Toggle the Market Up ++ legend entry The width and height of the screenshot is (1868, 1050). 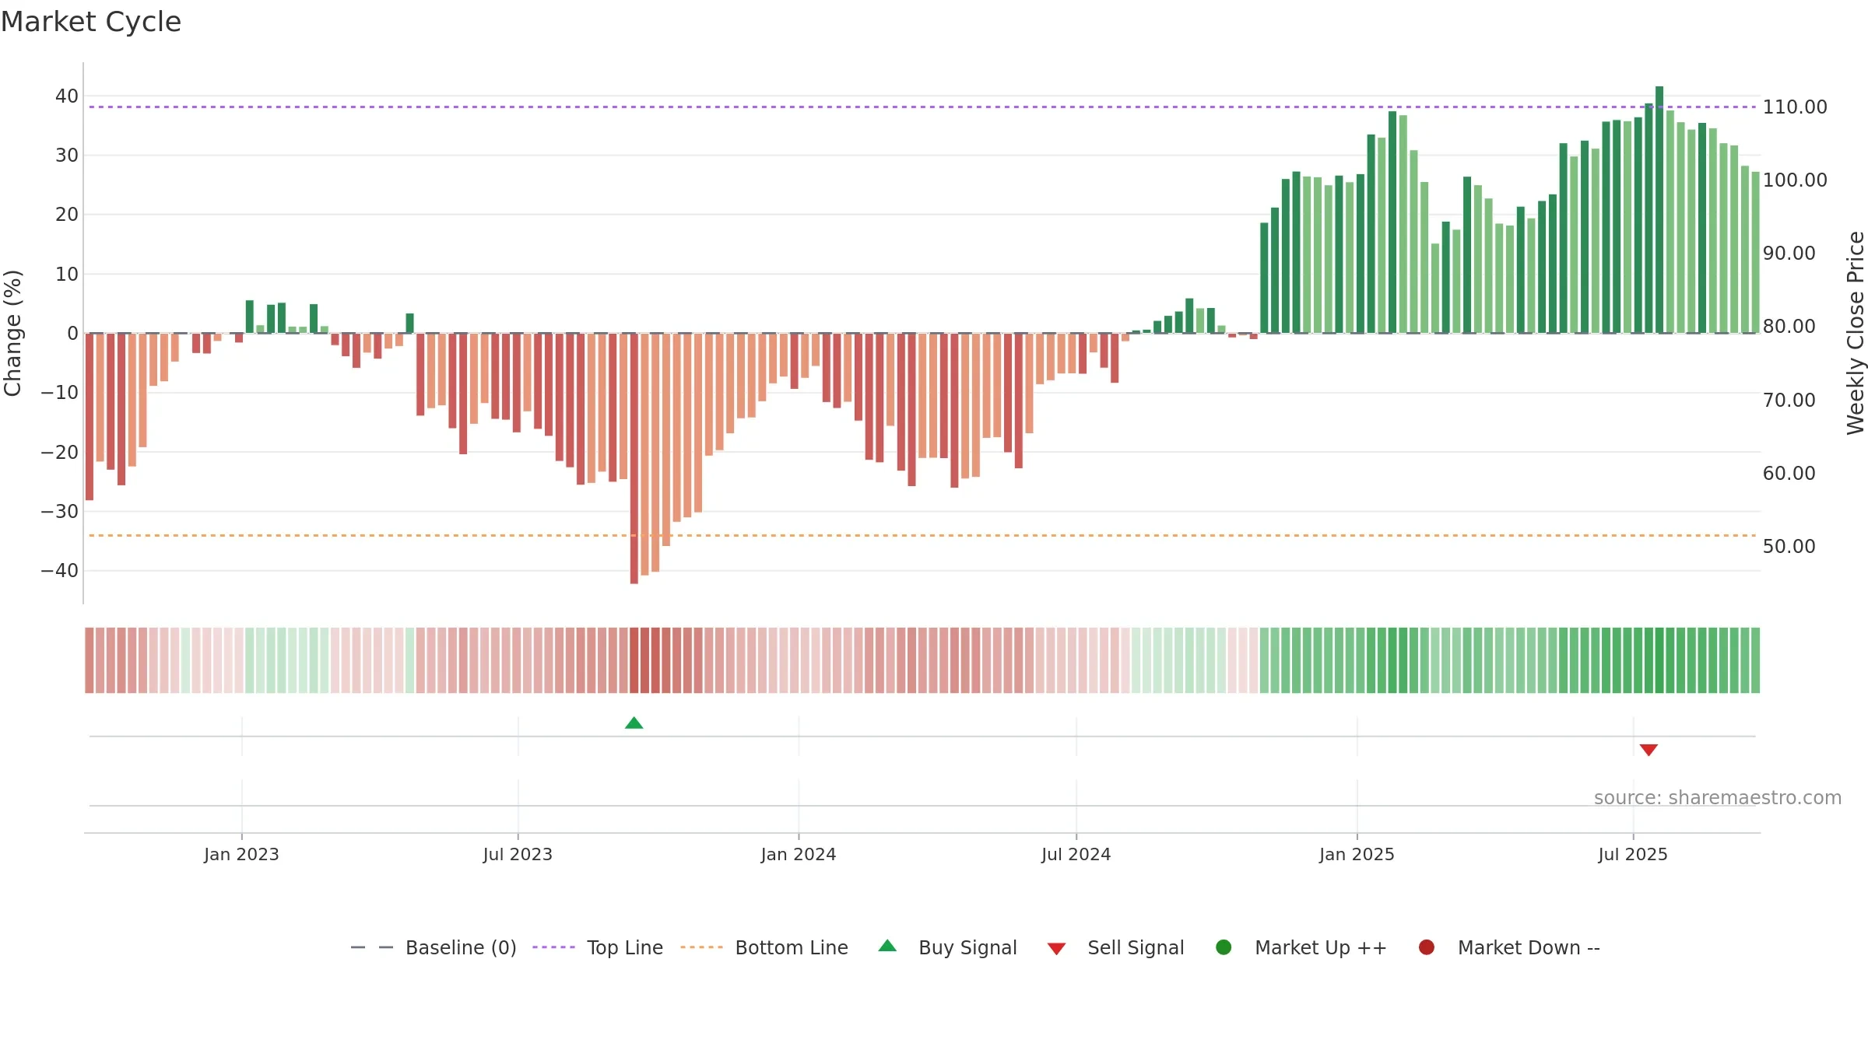[1301, 947]
